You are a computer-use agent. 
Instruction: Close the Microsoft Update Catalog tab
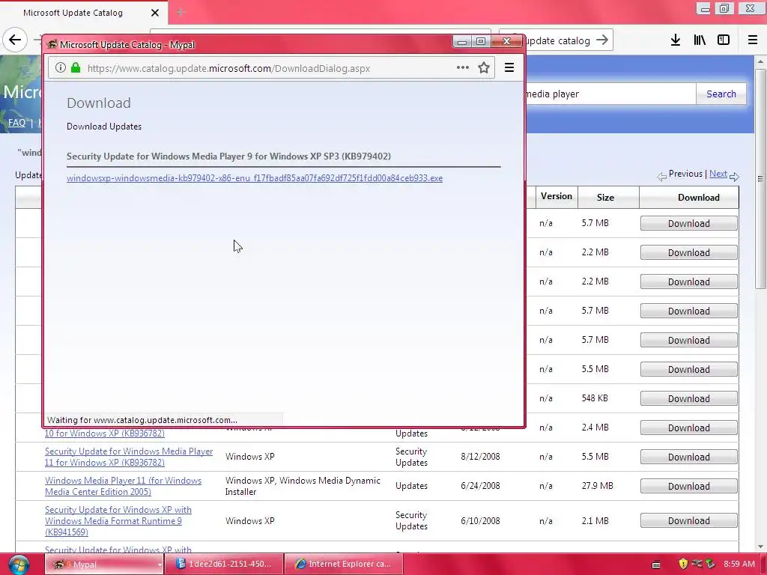point(155,13)
